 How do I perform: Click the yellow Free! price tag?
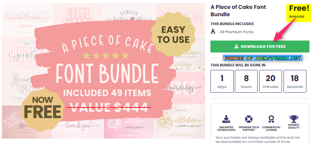298,12
